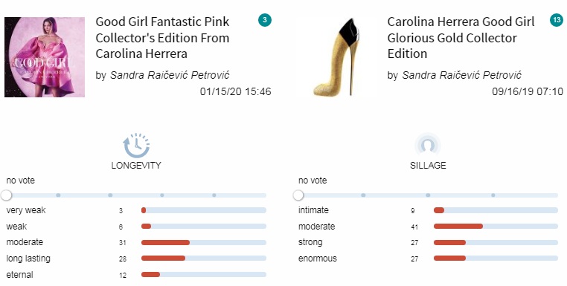This screenshot has width=567, height=286.
Task: Select the long lasting longevity bar
Action: coord(204,259)
